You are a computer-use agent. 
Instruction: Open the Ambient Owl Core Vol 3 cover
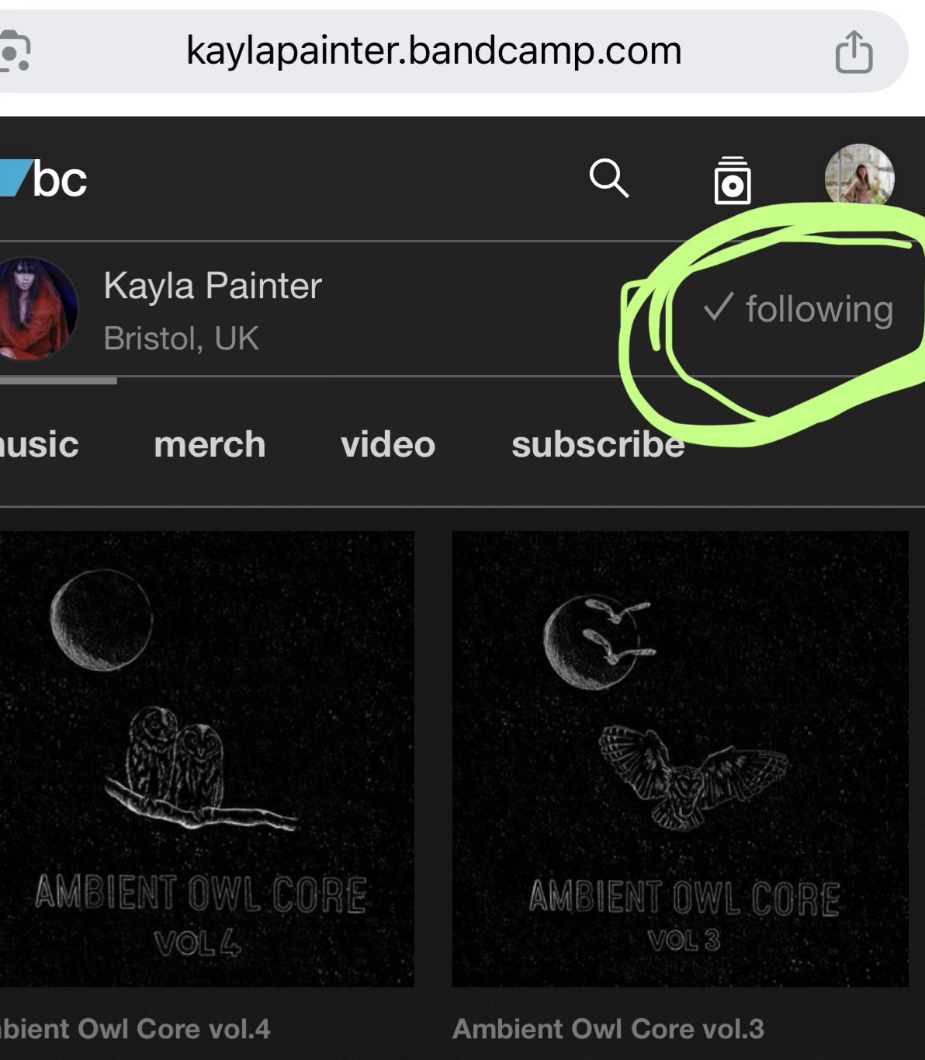[x=680, y=759]
